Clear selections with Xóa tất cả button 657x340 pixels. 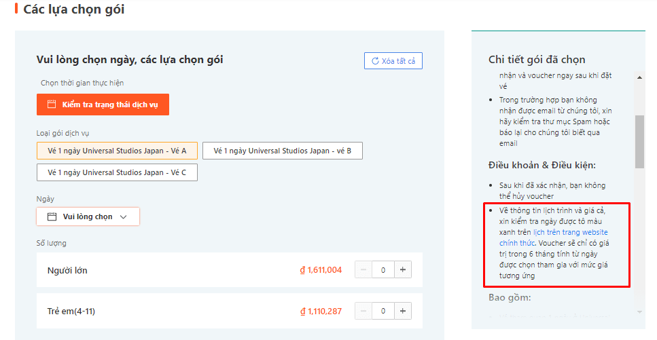(x=393, y=61)
